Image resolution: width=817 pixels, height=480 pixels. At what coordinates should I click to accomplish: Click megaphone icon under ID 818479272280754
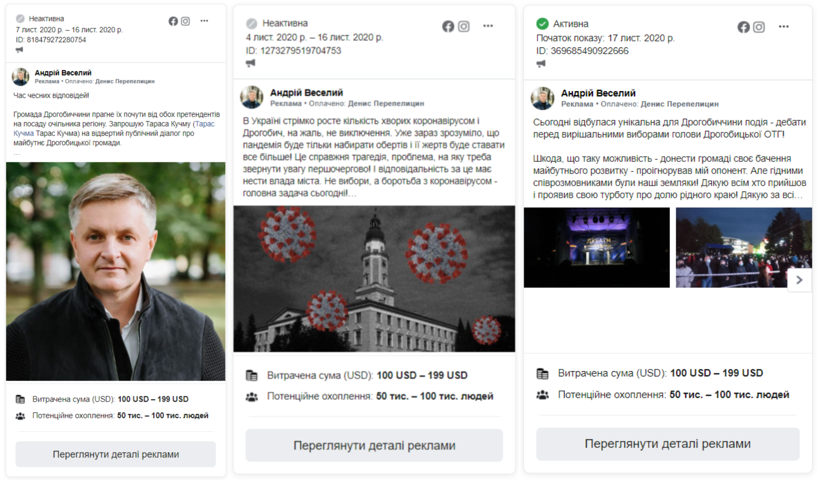(19, 49)
